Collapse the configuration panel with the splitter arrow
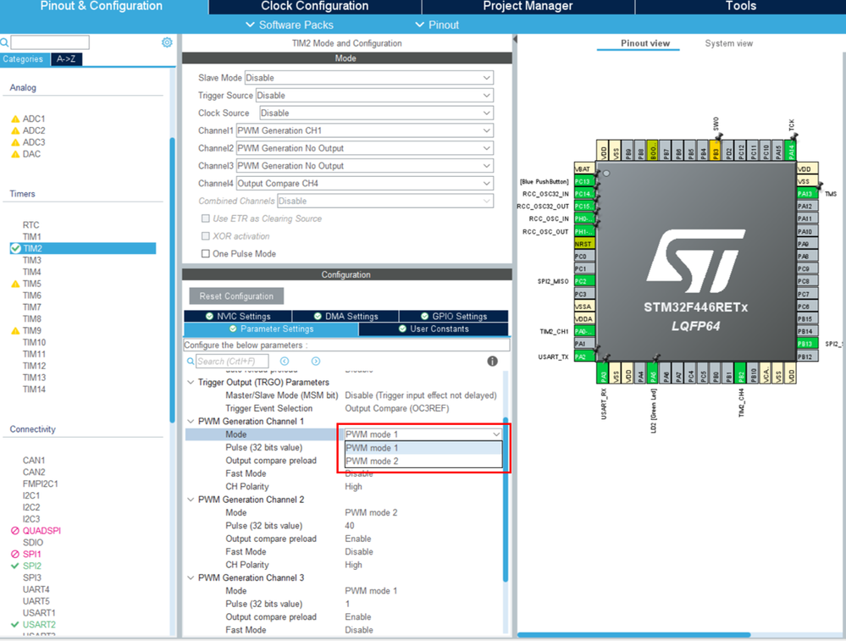The height and width of the screenshot is (641, 846). (515, 40)
